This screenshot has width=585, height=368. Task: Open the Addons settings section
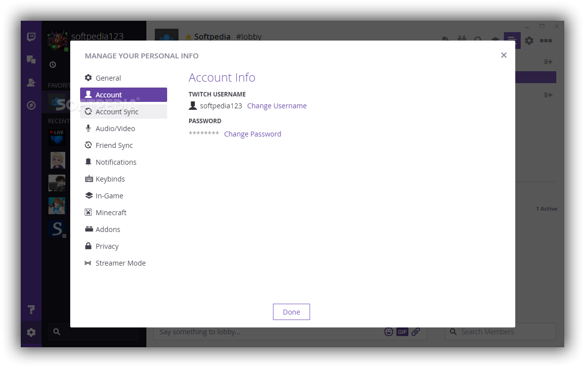(x=124, y=229)
